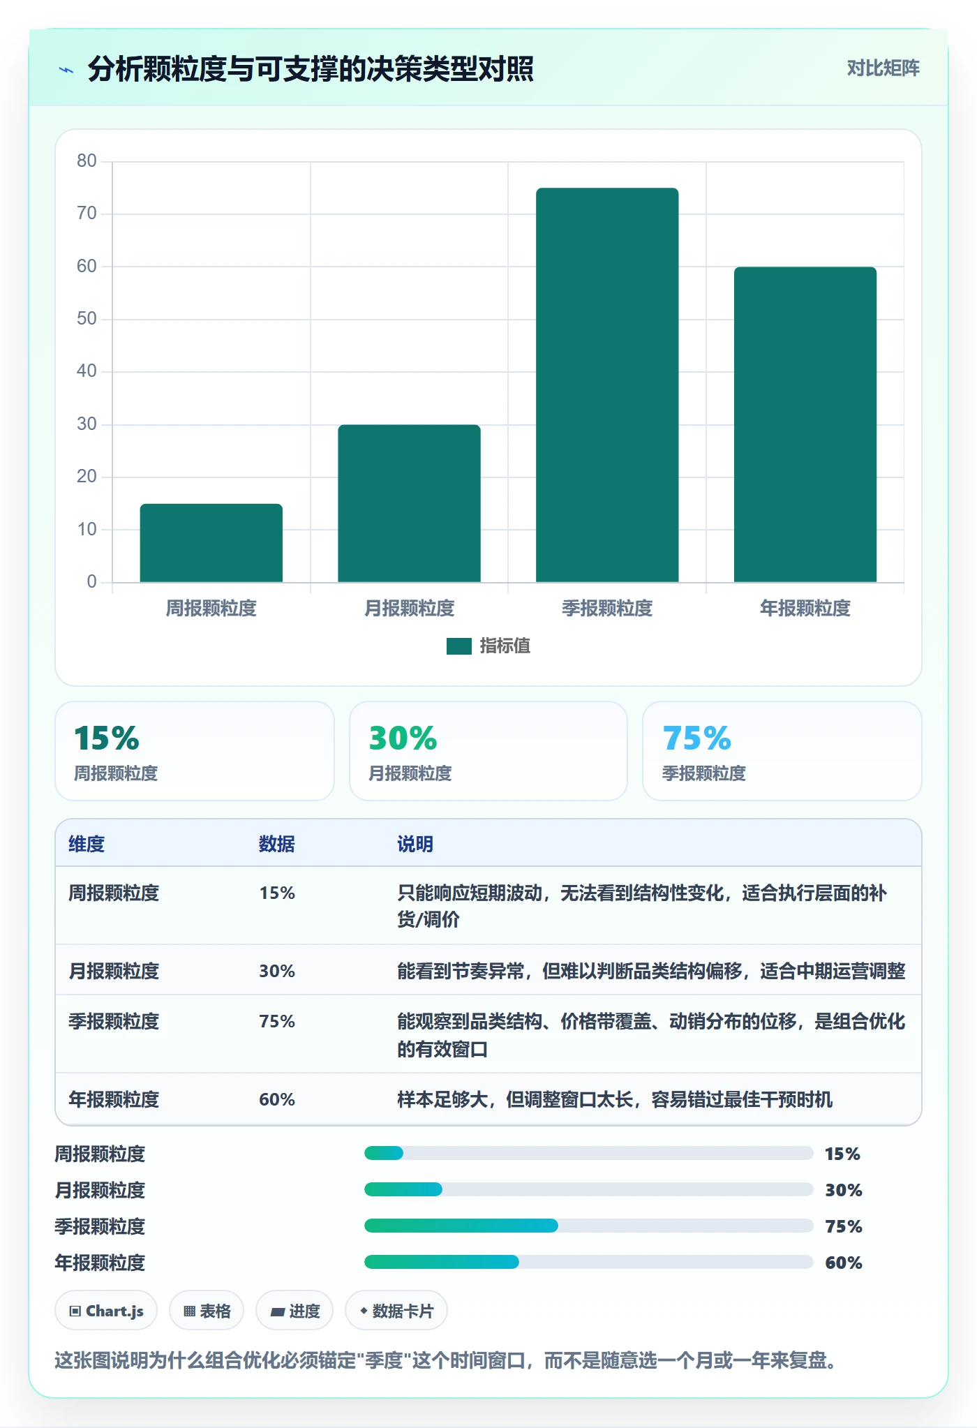Image resolution: width=977 pixels, height=1428 pixels.
Task: Click the bar icon on the 进度 chip
Action: tap(277, 1312)
